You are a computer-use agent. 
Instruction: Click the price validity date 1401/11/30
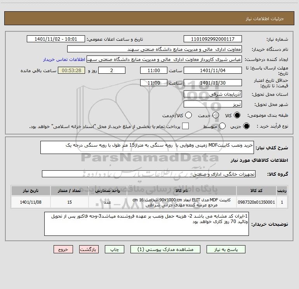click(213, 83)
